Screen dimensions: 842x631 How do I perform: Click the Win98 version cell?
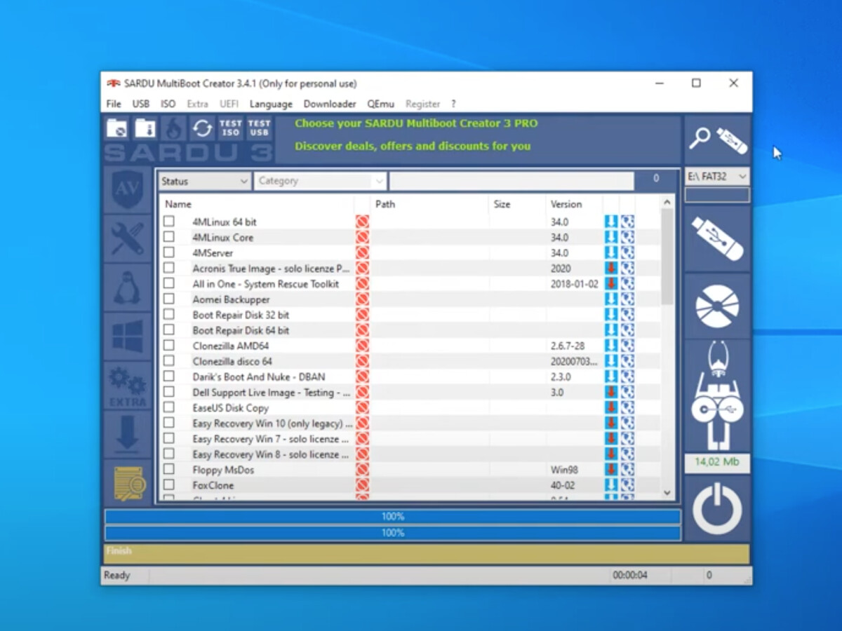(x=564, y=470)
